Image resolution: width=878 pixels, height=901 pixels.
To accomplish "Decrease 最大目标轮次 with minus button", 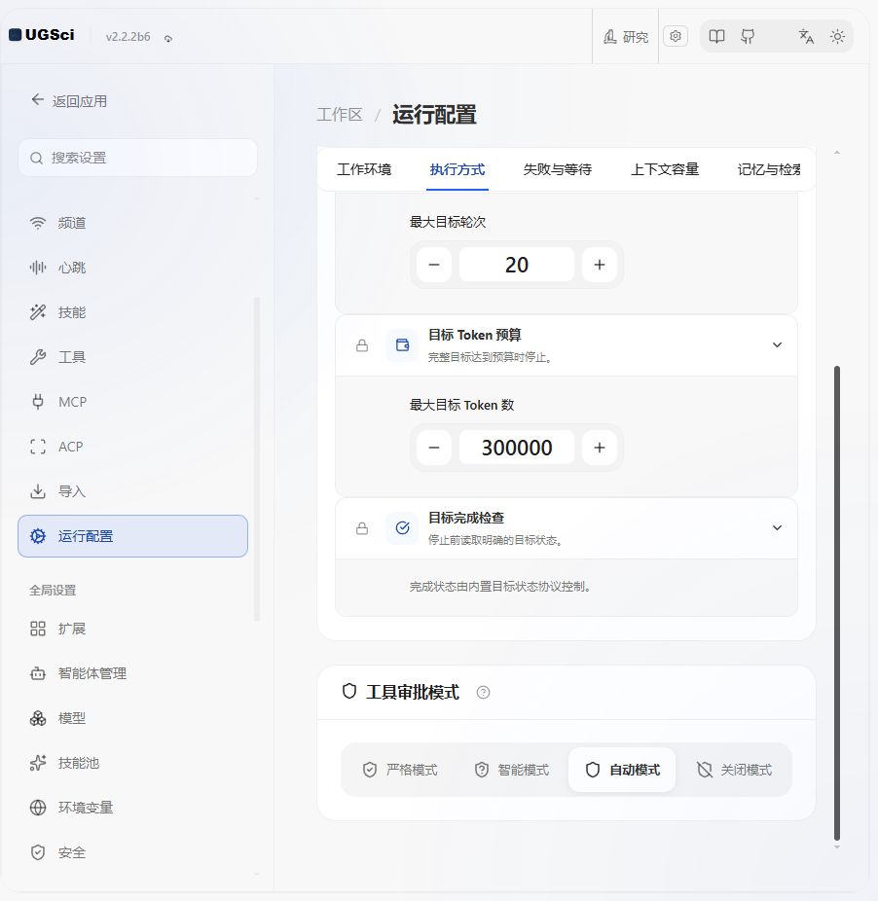I will coord(434,265).
